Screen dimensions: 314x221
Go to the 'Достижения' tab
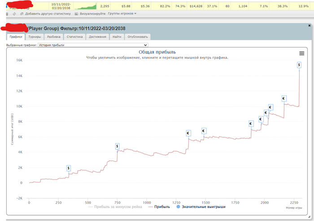[97, 37]
